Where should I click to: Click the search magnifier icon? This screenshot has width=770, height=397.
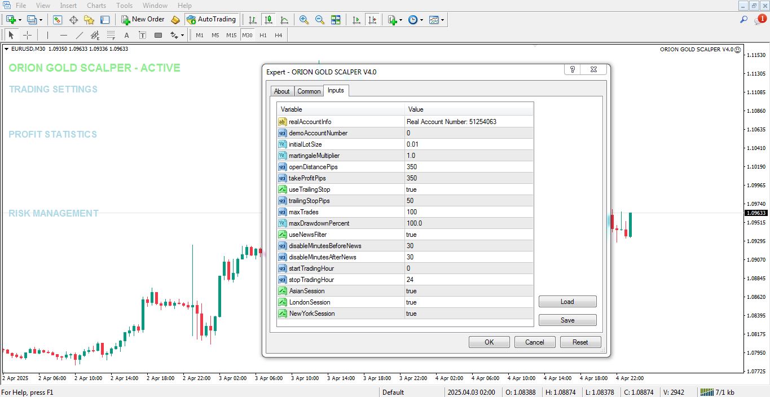tap(744, 20)
